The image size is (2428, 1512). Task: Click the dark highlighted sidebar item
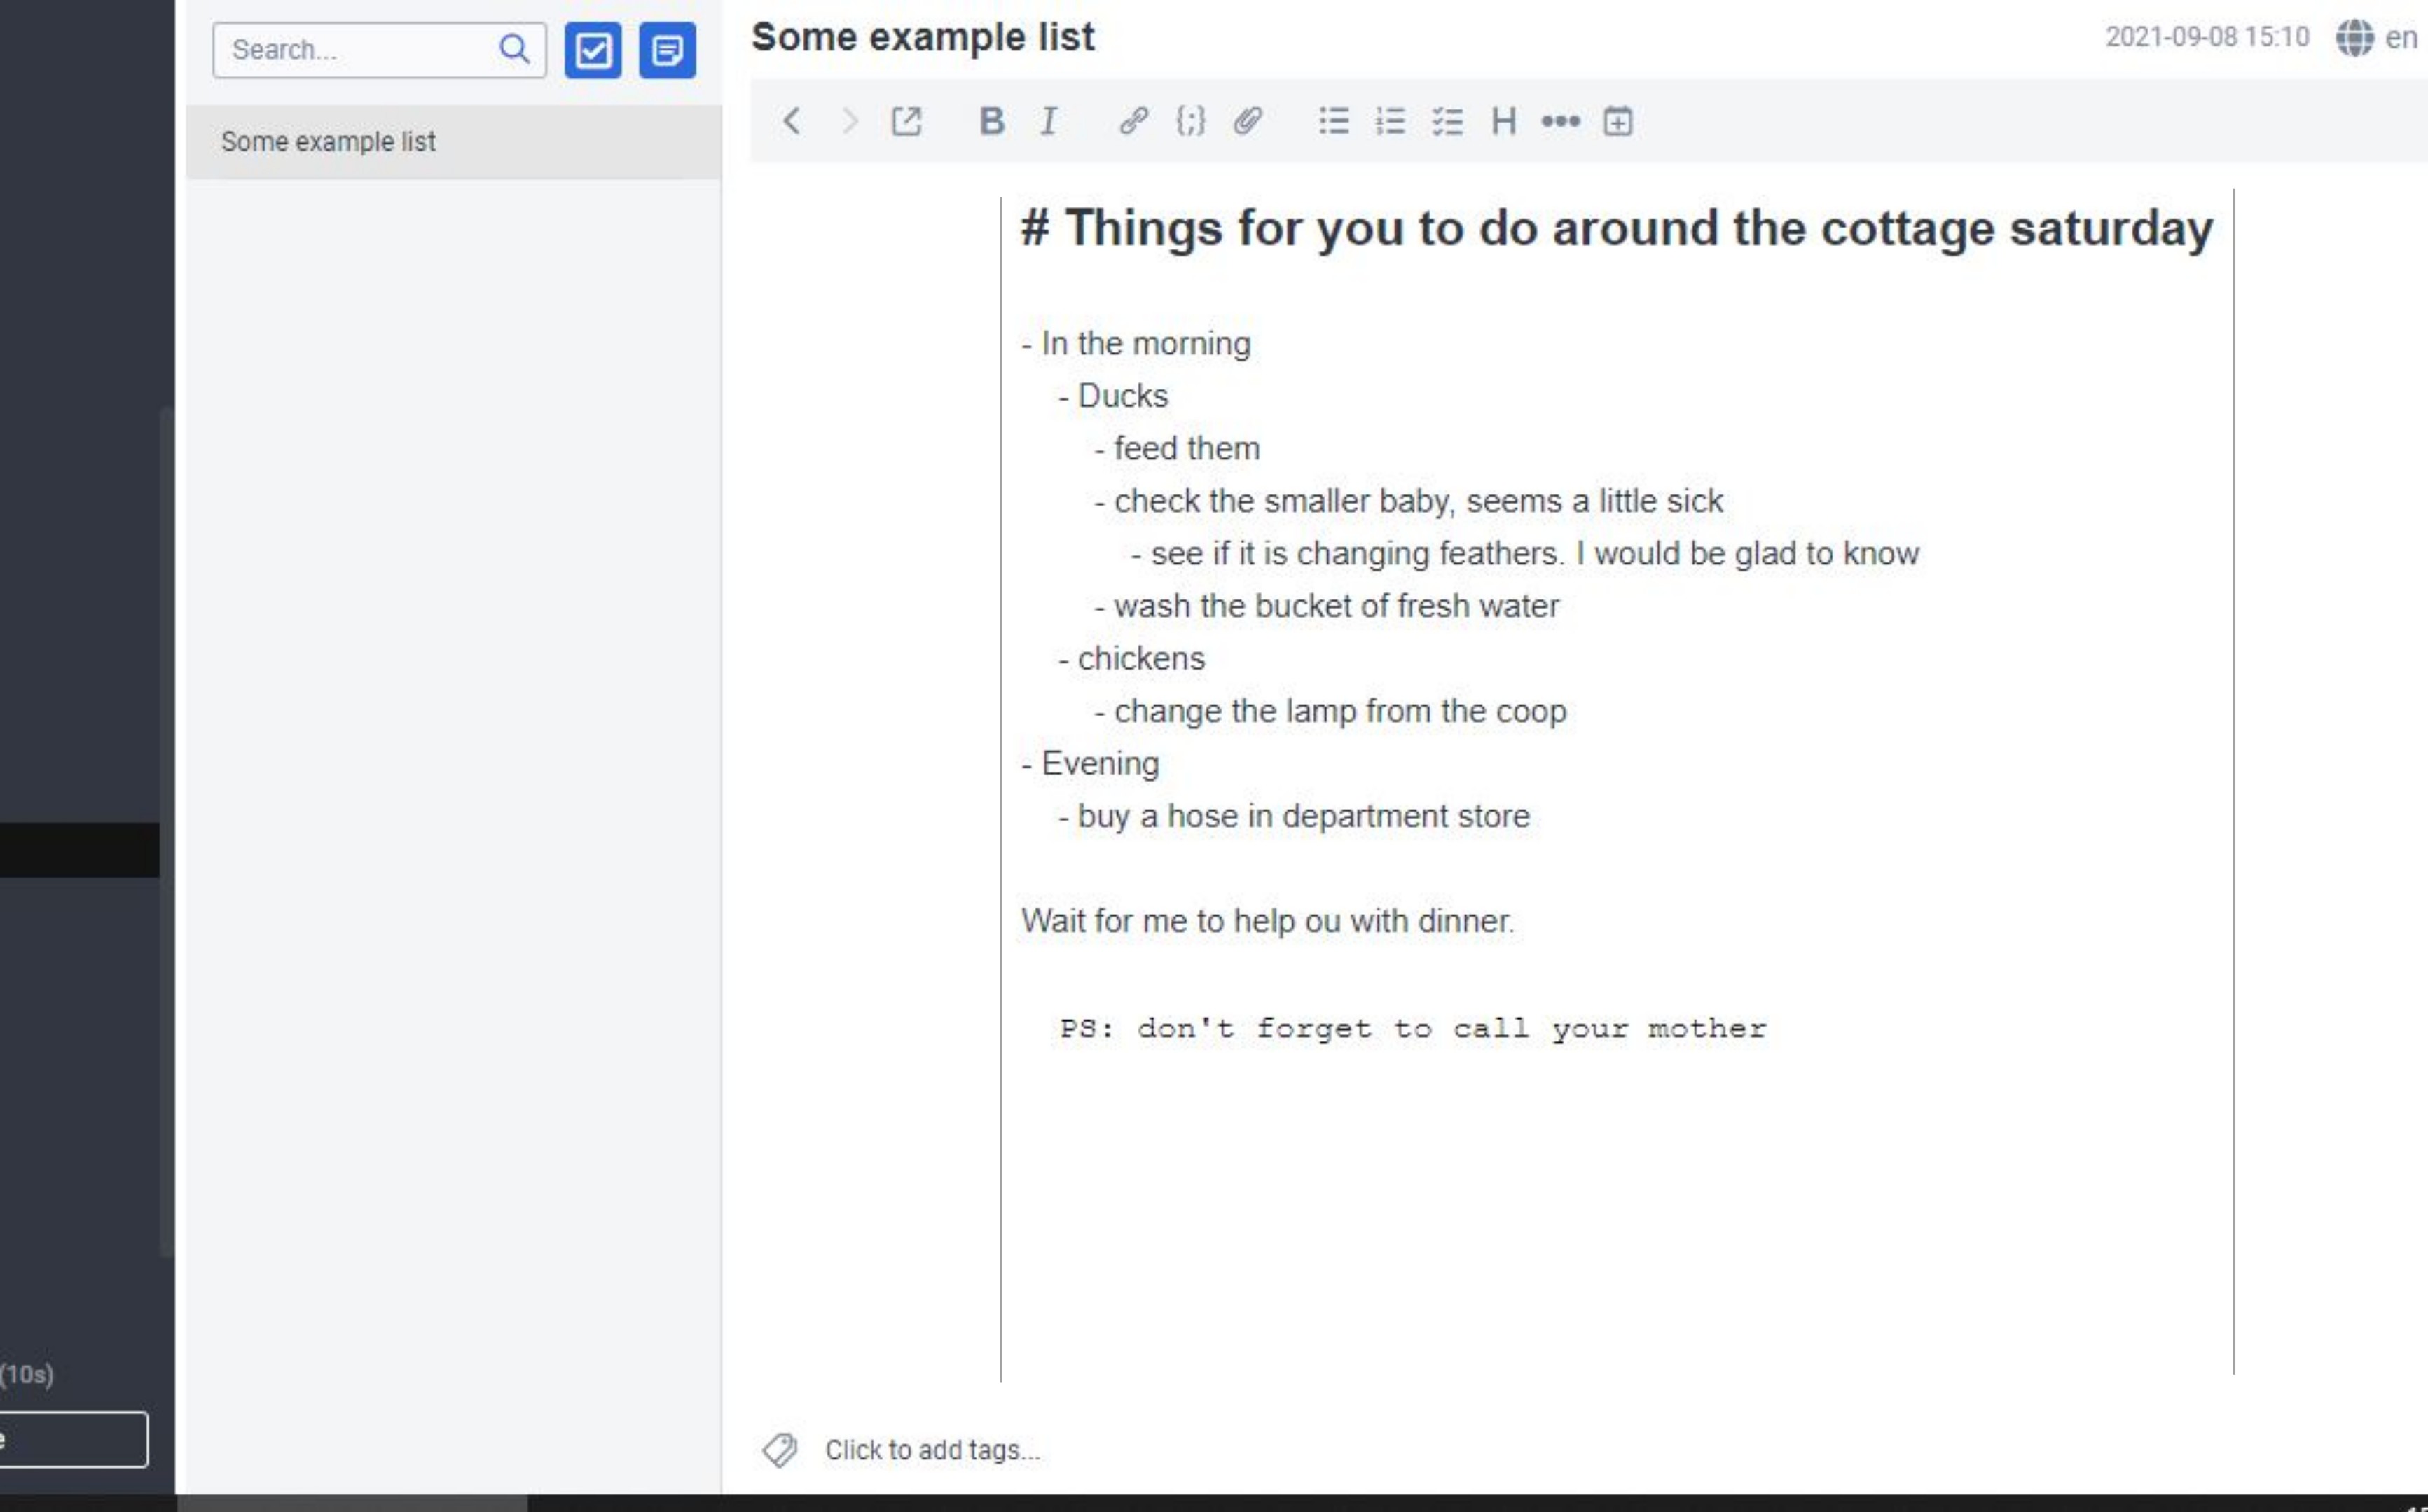click(x=80, y=850)
